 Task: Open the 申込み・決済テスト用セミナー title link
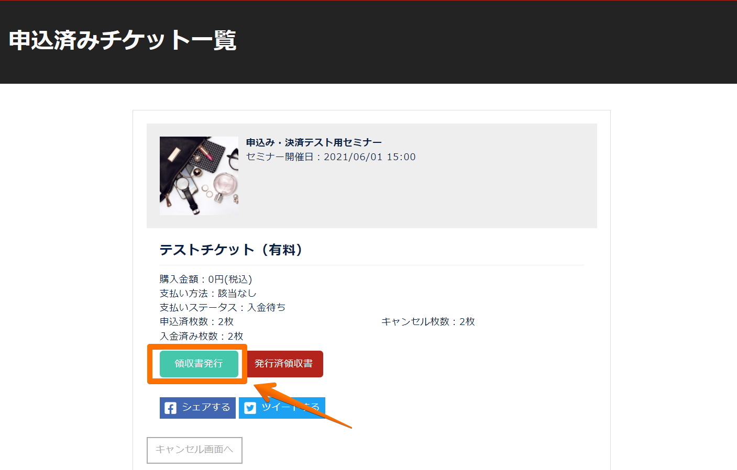[x=314, y=142]
